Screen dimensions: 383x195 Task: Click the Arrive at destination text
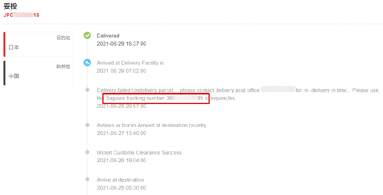click(x=120, y=180)
